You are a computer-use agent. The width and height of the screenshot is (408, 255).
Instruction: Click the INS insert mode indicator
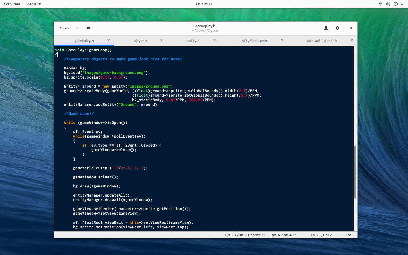(349, 235)
